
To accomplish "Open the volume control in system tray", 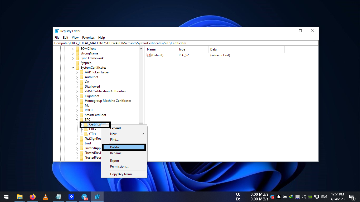I will [x=304, y=196].
